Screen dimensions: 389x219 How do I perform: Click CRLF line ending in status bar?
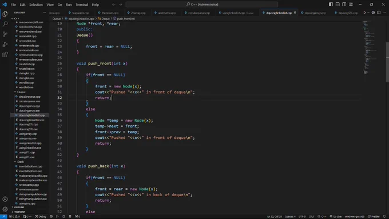point(311,217)
